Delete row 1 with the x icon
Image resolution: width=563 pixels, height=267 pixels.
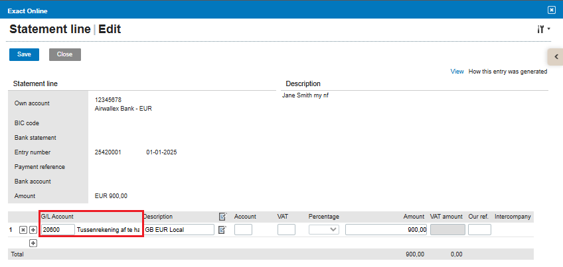[23, 230]
